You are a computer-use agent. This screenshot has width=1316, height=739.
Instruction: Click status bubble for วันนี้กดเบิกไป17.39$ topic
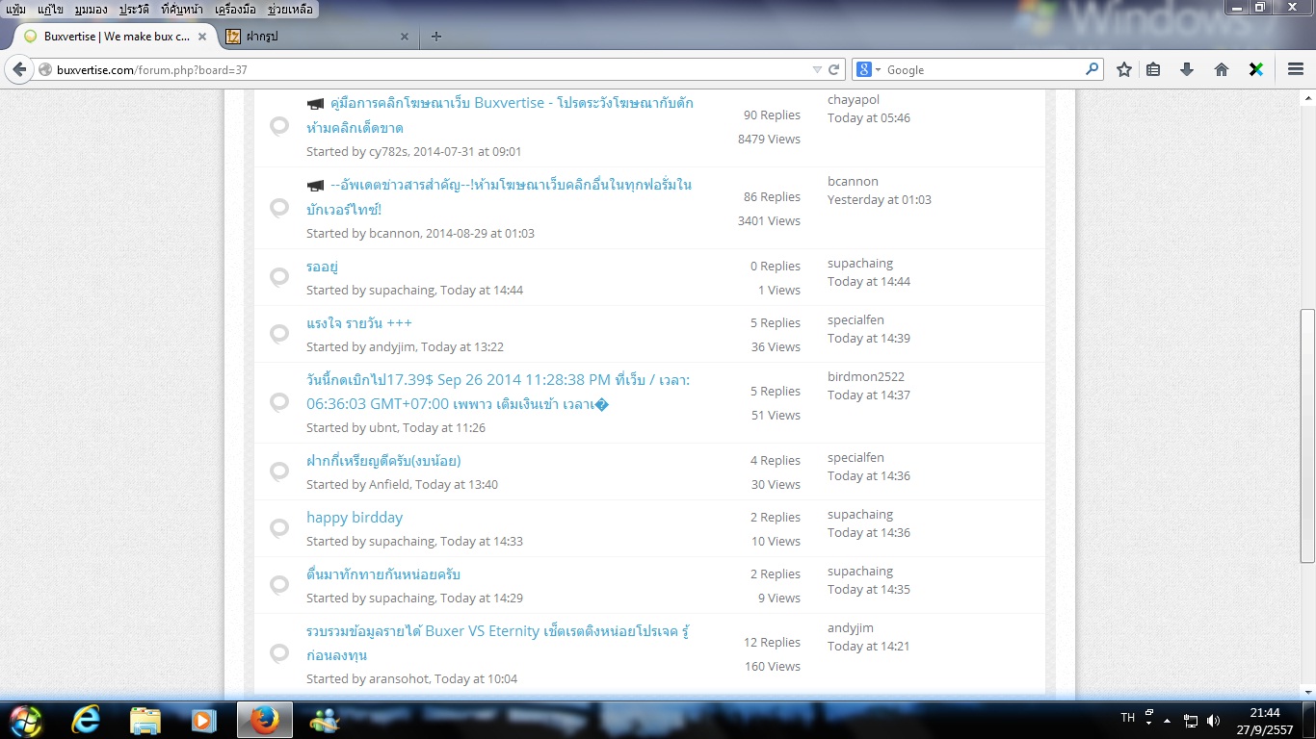point(279,402)
